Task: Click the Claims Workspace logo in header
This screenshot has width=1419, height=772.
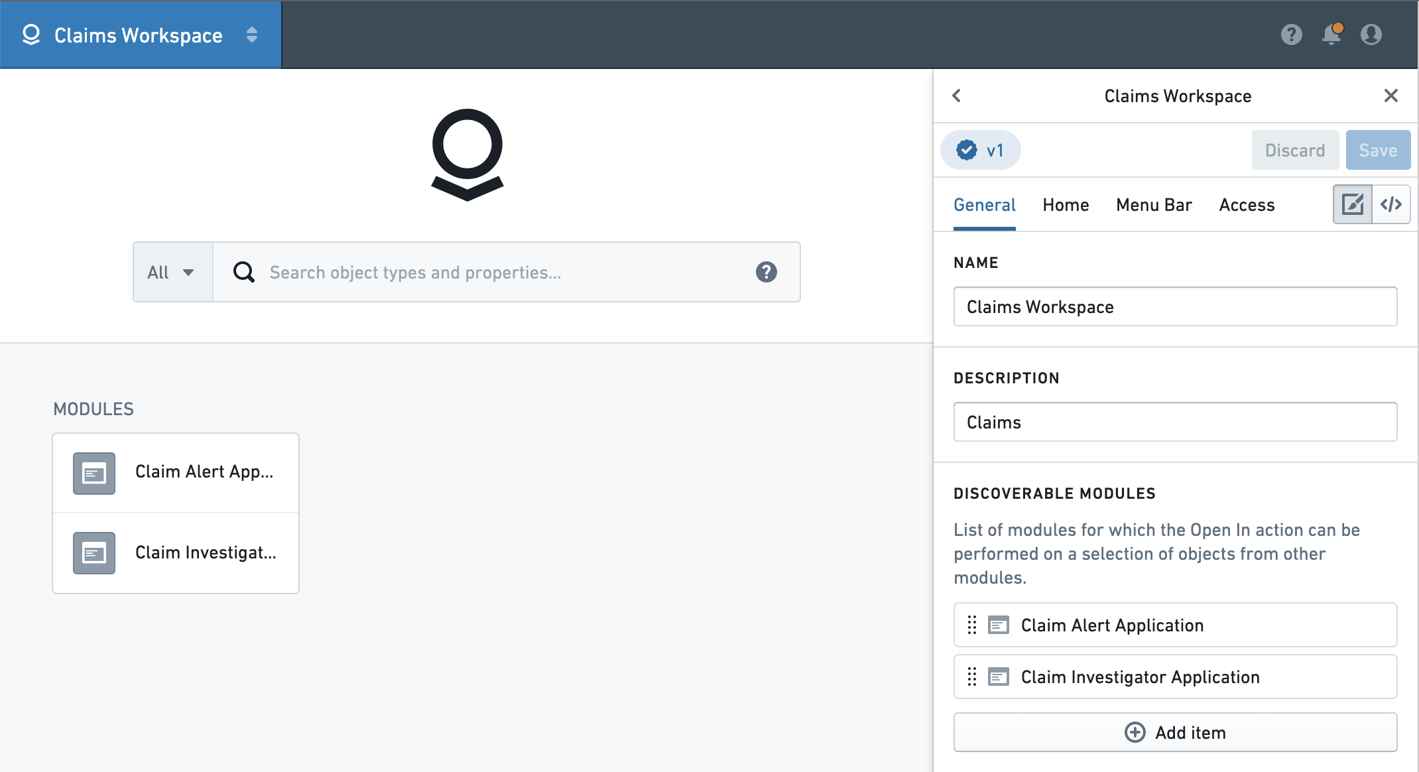Action: (31, 34)
